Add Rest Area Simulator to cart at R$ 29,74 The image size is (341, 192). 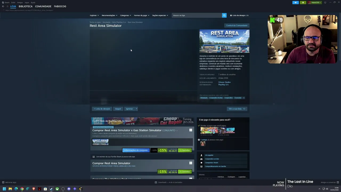pyautogui.click(x=185, y=172)
